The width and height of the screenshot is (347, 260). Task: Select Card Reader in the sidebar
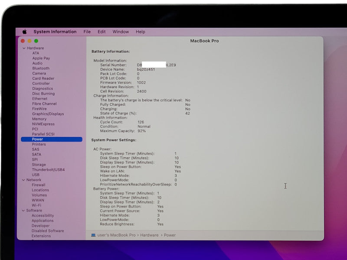coord(43,78)
